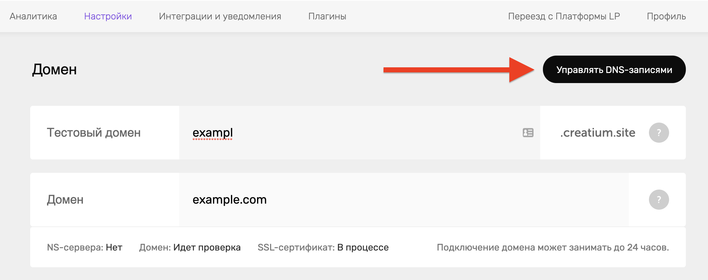Viewport: 708px width, 280px height.
Task: Click NS-сервера: Нет status text
Action: coord(85,247)
